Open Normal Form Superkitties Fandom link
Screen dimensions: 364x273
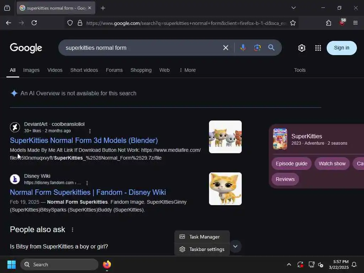(88, 192)
